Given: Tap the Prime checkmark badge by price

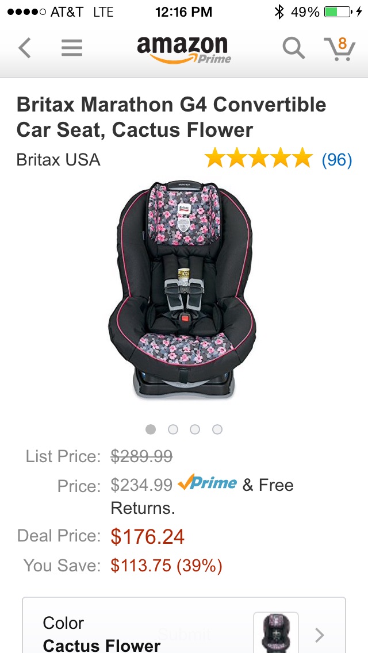Looking at the screenshot, I should coord(208,484).
